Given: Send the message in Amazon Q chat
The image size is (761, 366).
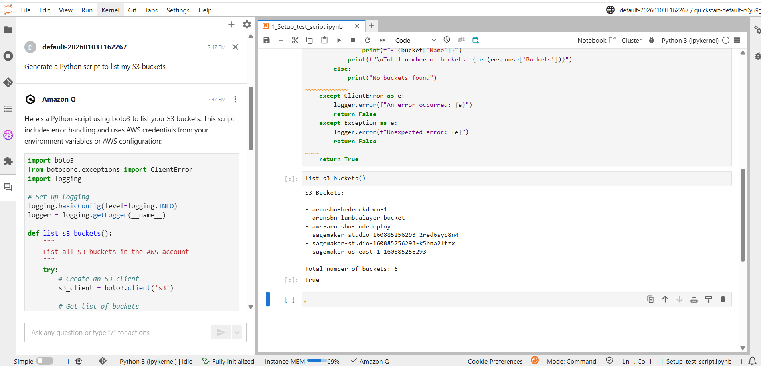Looking at the screenshot, I should click(221, 332).
